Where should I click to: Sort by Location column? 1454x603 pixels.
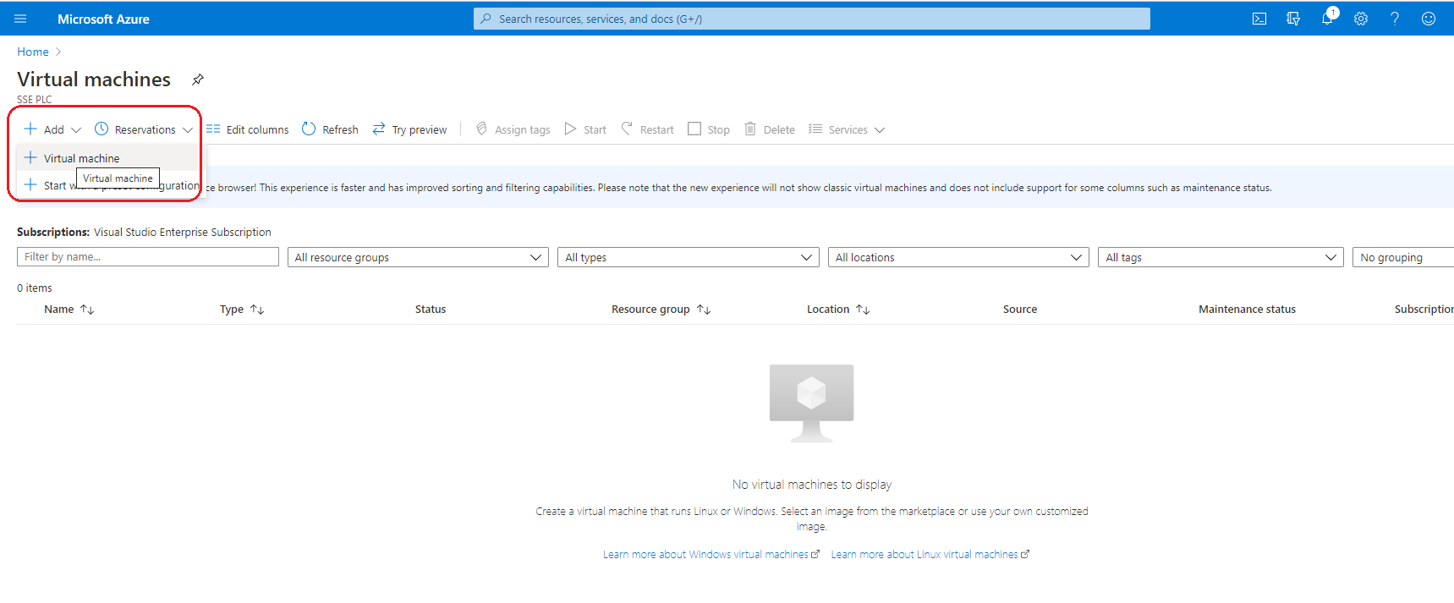838,310
